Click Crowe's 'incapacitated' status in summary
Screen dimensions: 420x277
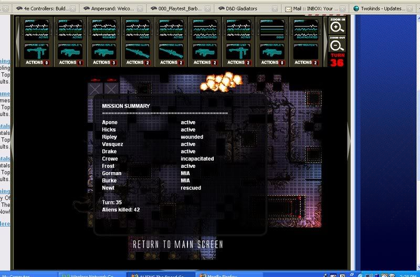point(197,159)
